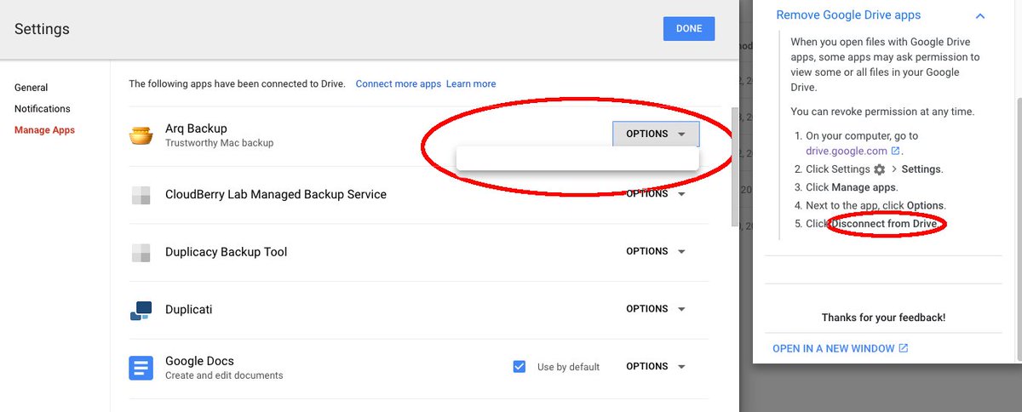Click the Google Docs app name

pyautogui.click(x=199, y=361)
